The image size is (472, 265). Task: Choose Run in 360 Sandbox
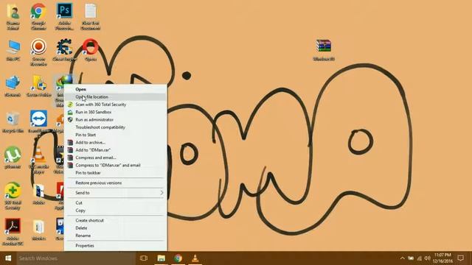point(116,112)
